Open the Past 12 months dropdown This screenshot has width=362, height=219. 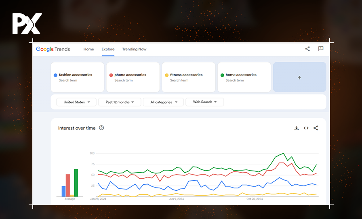(x=120, y=102)
